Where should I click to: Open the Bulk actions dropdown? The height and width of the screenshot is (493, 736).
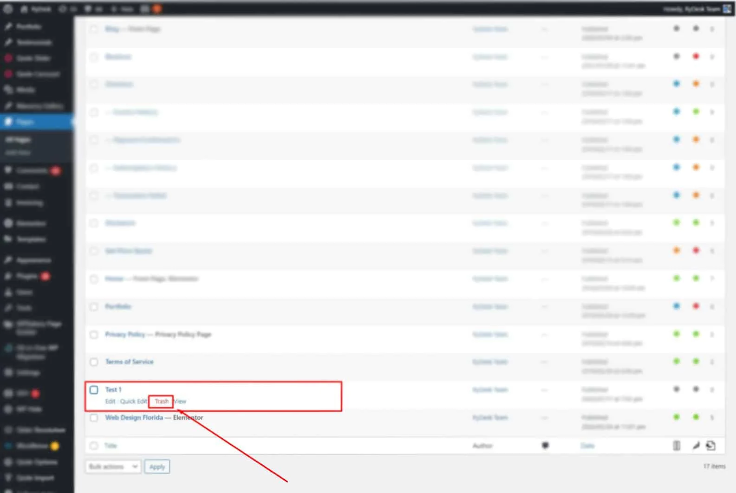point(113,467)
